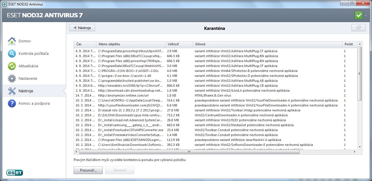Select row C:\Users\KONTRU~1\AppData\Local\Temp
The width and height of the screenshot is (372, 181).
point(216,100)
